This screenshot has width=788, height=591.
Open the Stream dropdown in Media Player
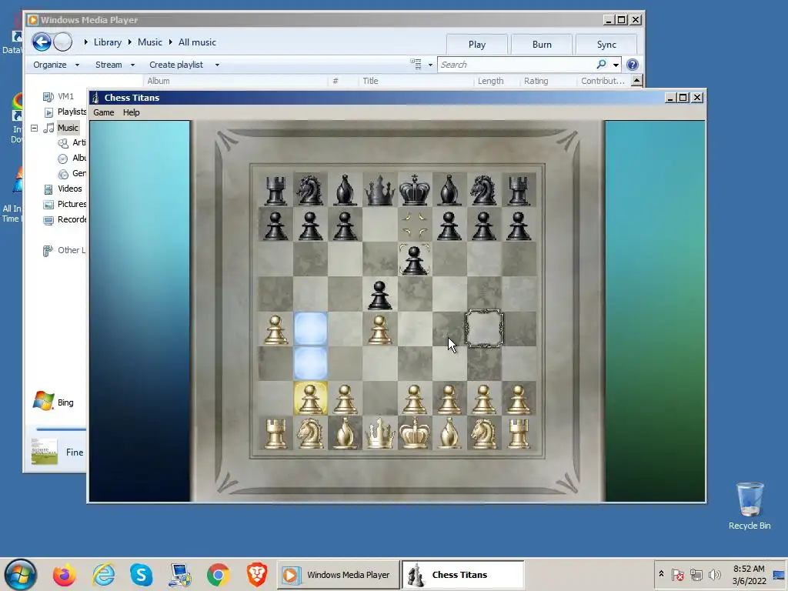coord(115,65)
